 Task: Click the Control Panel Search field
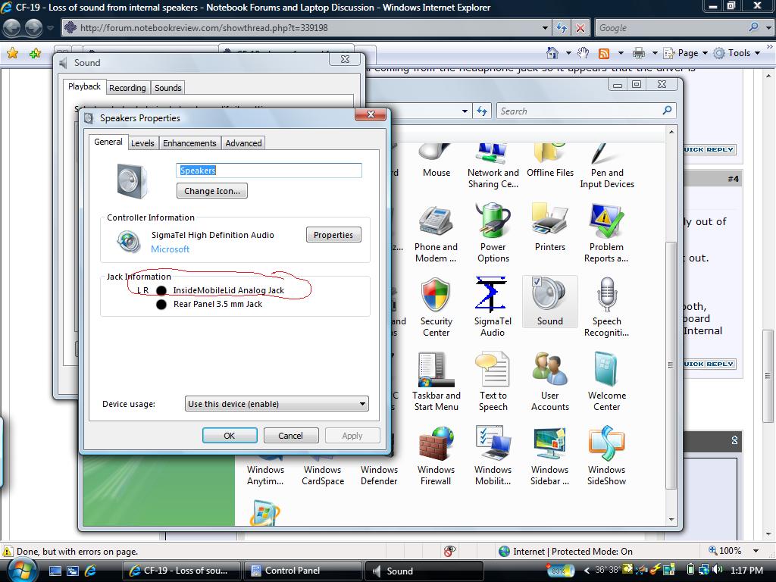click(x=586, y=111)
